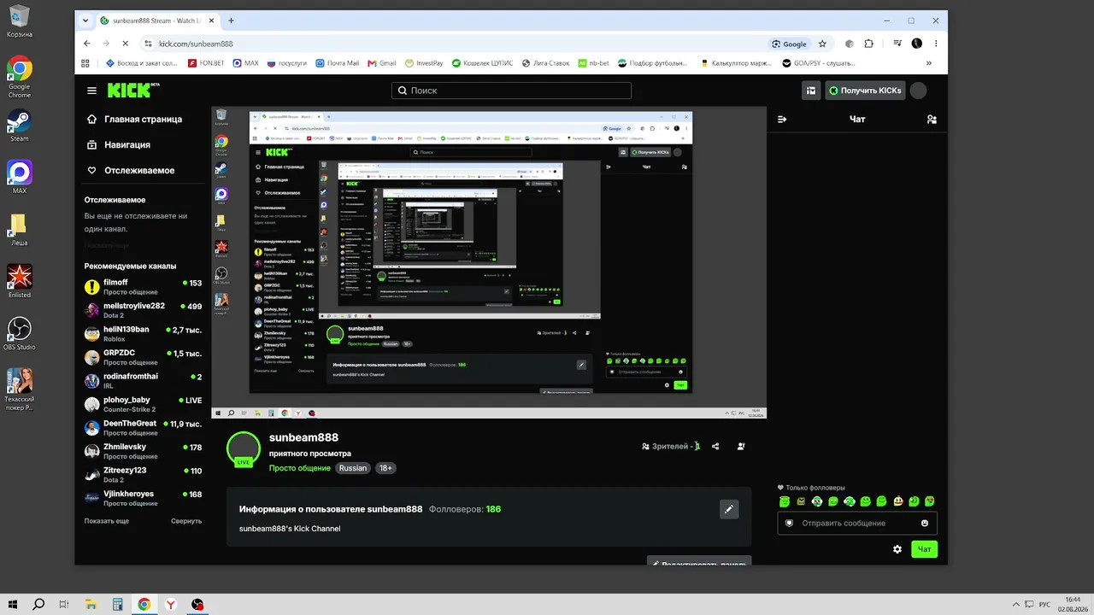
Task: Open the Chrome apps grid
Action: click(85, 63)
